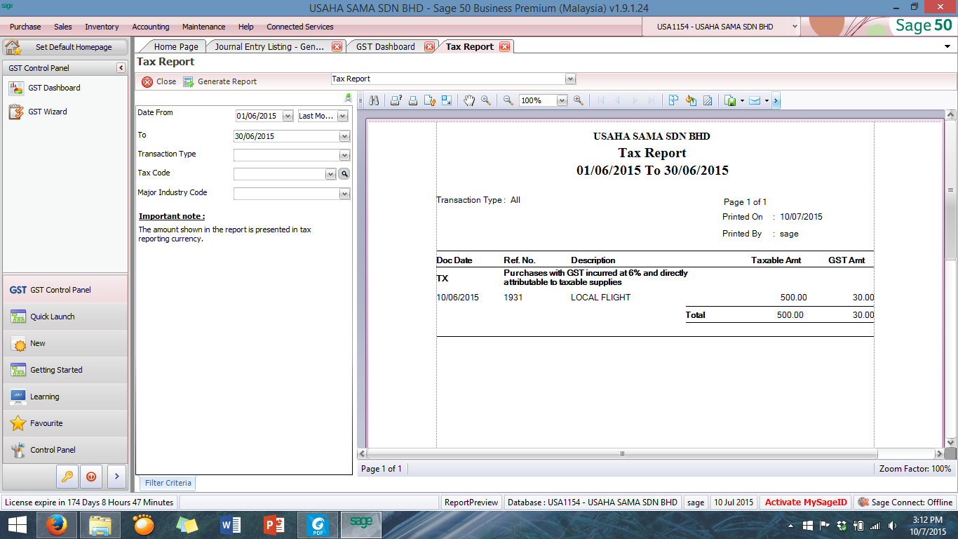Open the Tax Report type dropdown

point(570,79)
